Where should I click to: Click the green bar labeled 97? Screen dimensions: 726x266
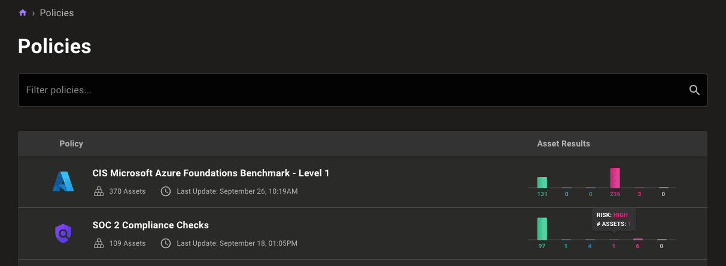pos(542,229)
